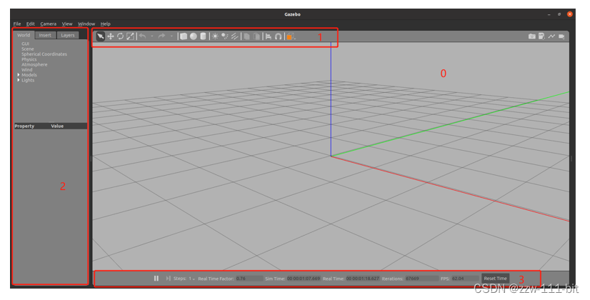The height and width of the screenshot is (300, 590).
Task: Select Scene in the world tree
Action: pos(27,49)
